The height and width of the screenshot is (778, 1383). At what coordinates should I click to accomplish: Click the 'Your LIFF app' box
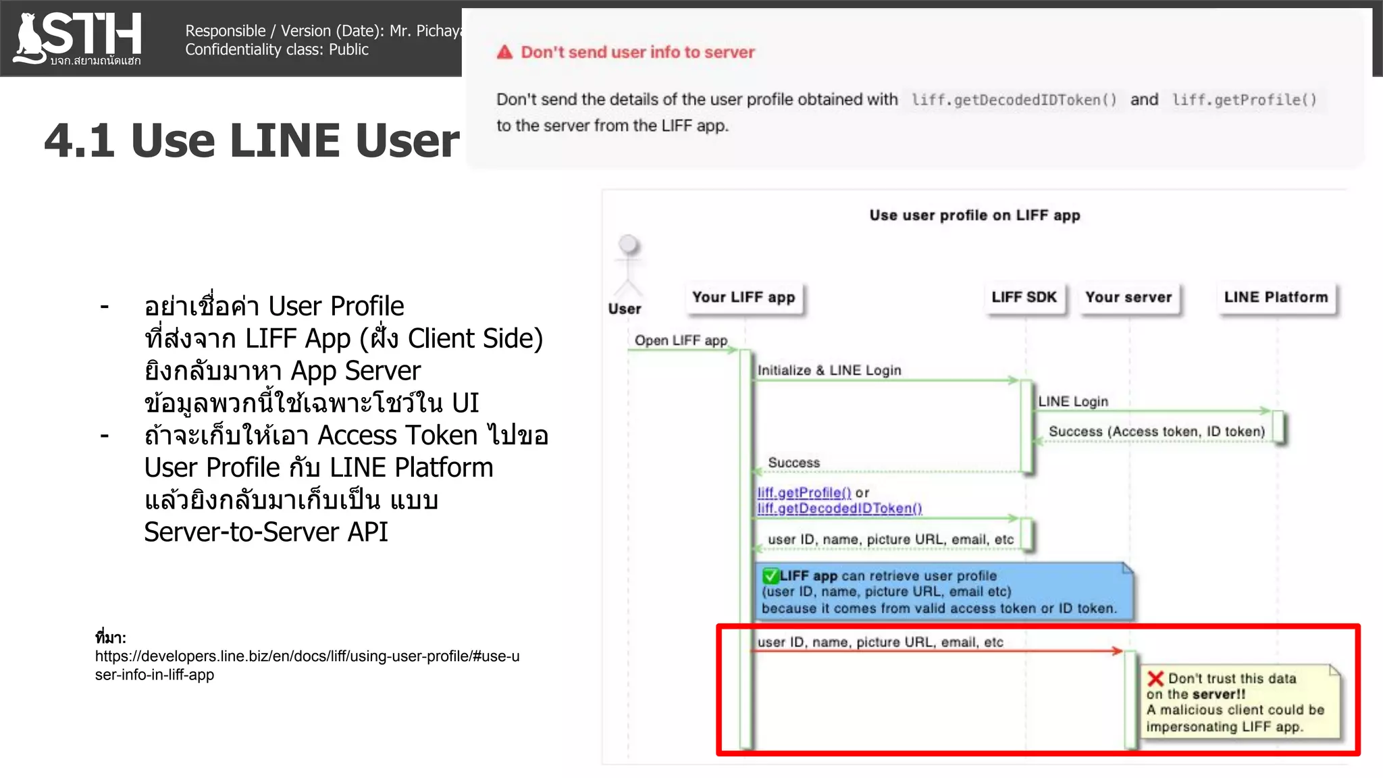click(743, 297)
